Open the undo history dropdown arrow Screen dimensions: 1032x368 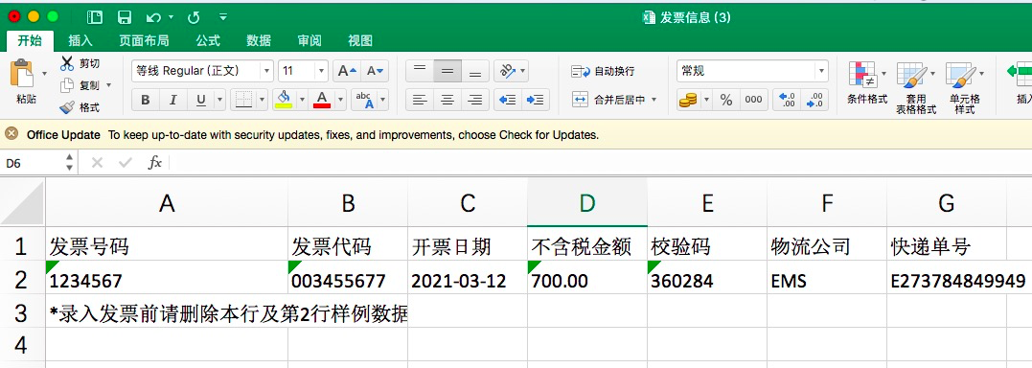click(x=172, y=18)
